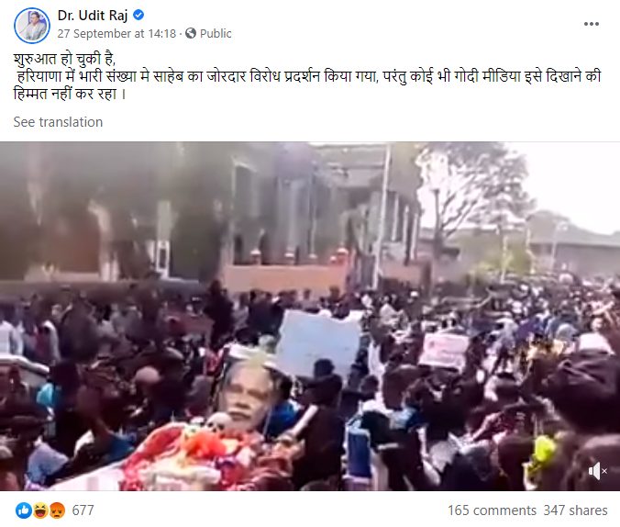The image size is (620, 527).
Task: Unmute the video sound icon
Action: [597, 471]
